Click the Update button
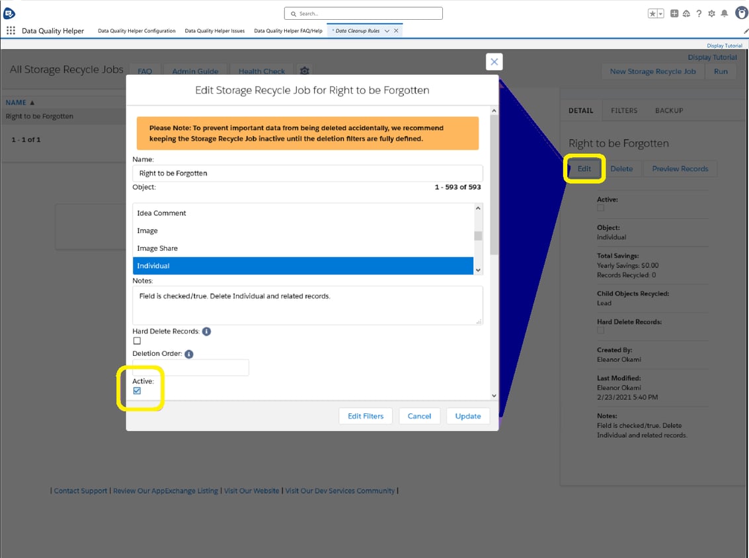 pyautogui.click(x=467, y=416)
